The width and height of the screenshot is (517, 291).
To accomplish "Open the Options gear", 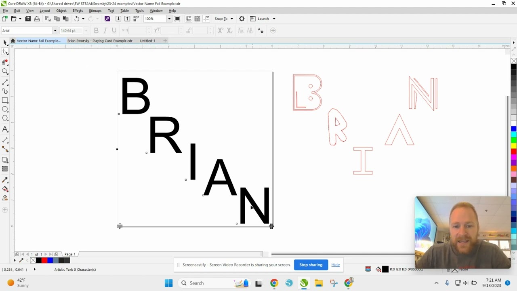I will [x=242, y=19].
